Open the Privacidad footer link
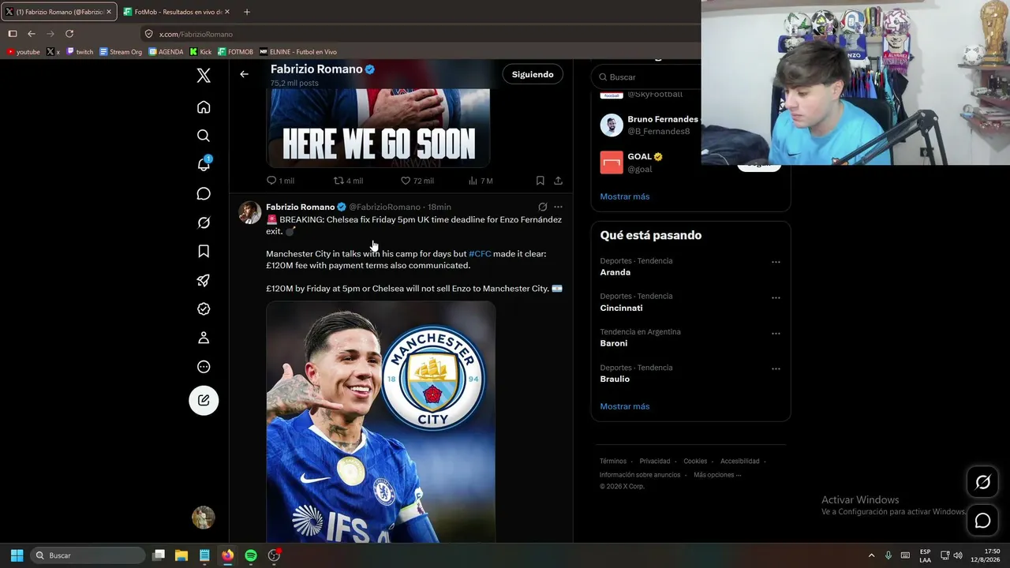Screen dimensions: 1010x568 (655, 461)
